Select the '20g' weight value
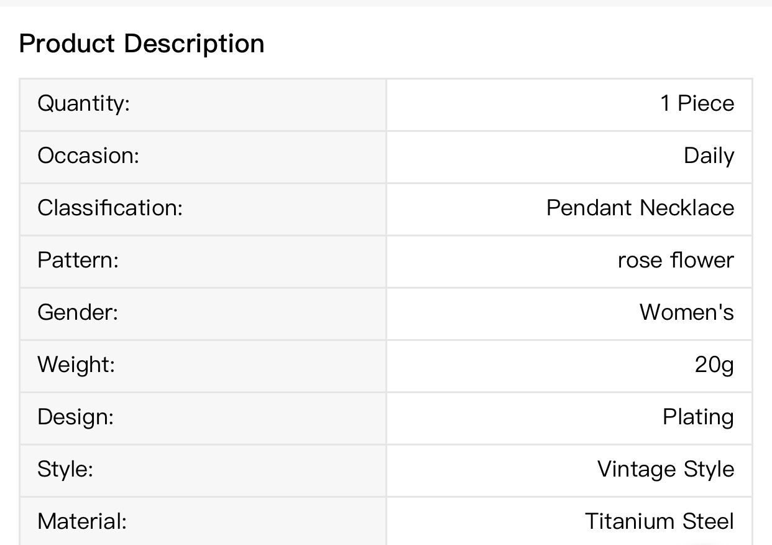Screen dimensions: 772x545 (714, 365)
